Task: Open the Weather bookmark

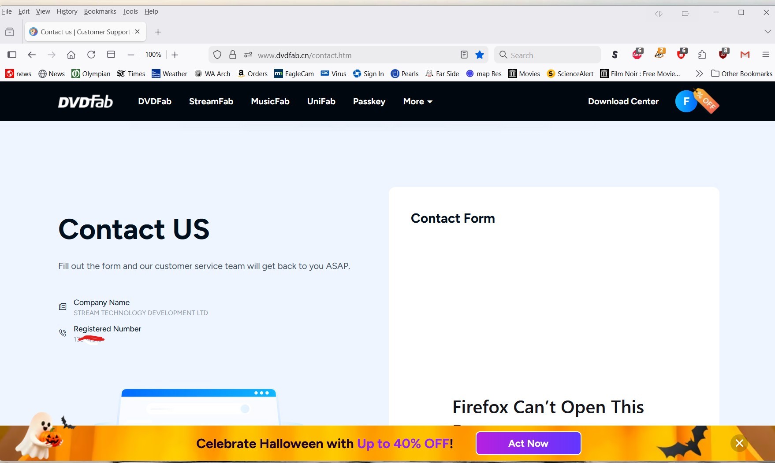Action: click(169, 73)
